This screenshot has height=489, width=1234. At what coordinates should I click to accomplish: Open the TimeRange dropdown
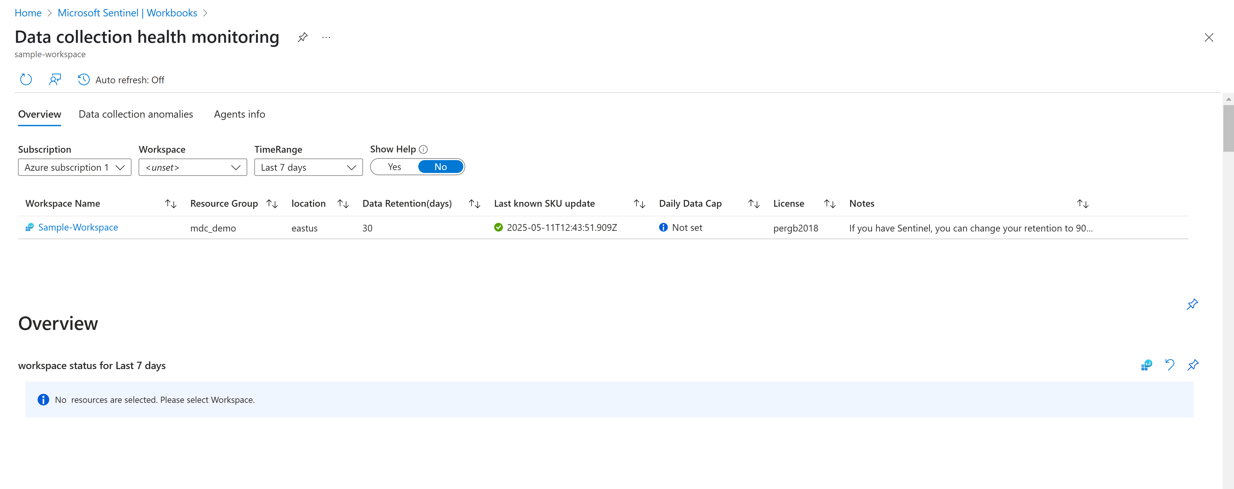(x=308, y=167)
